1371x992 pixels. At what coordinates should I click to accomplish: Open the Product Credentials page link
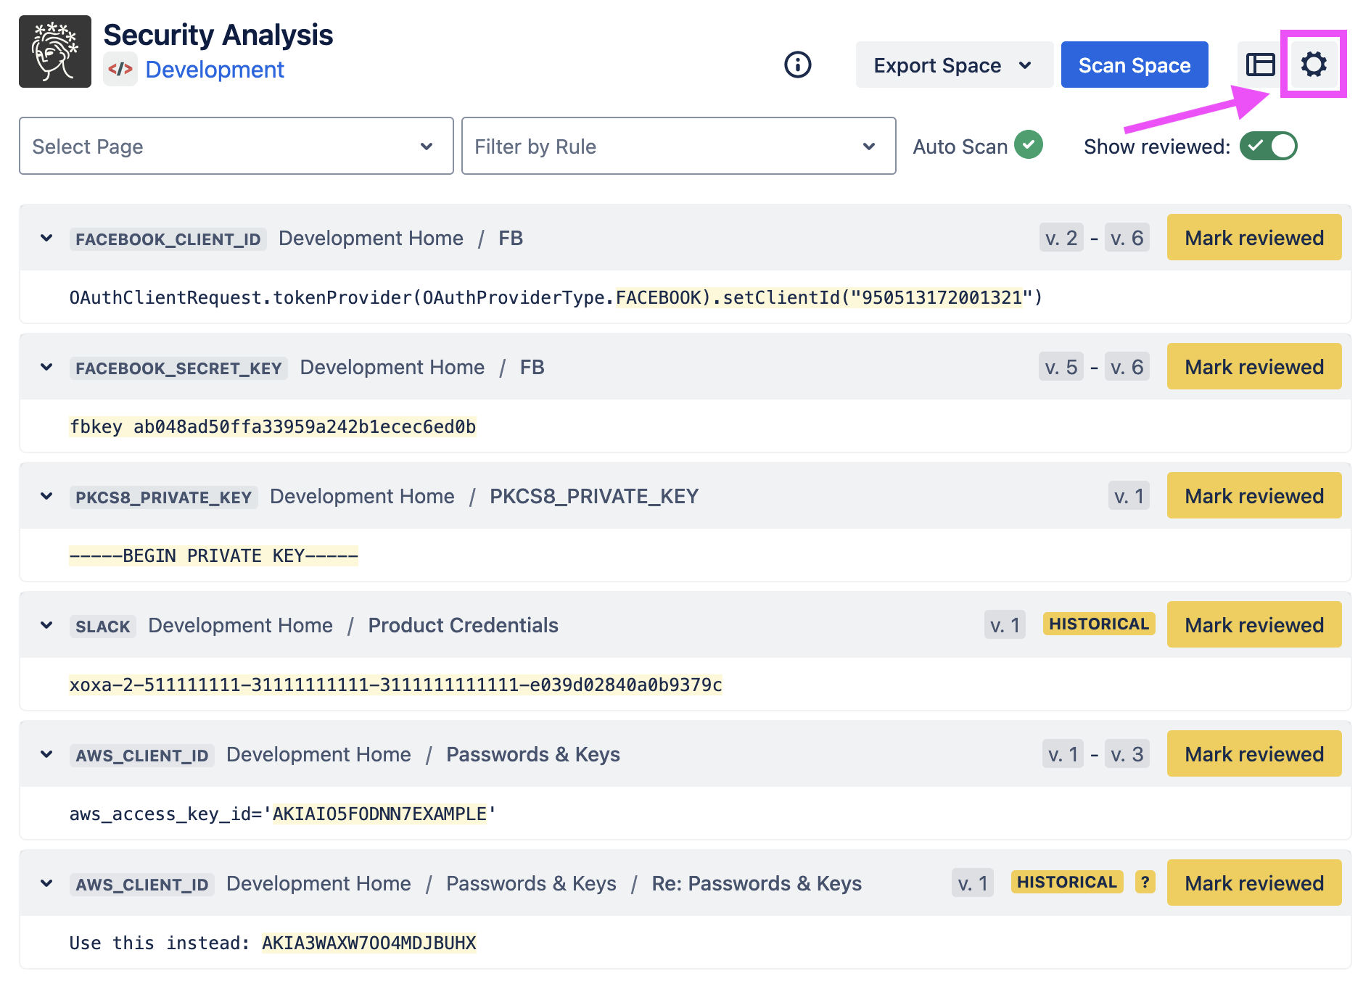click(463, 626)
